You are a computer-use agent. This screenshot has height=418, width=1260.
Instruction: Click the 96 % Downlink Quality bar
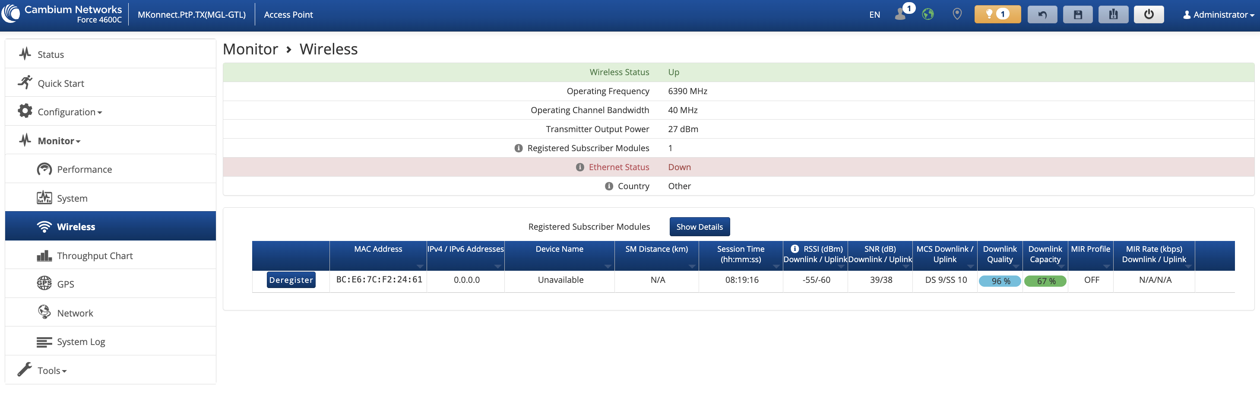click(999, 281)
